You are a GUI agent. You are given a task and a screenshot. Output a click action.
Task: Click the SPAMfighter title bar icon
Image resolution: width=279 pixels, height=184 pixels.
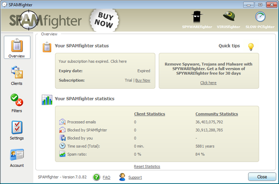4,5
